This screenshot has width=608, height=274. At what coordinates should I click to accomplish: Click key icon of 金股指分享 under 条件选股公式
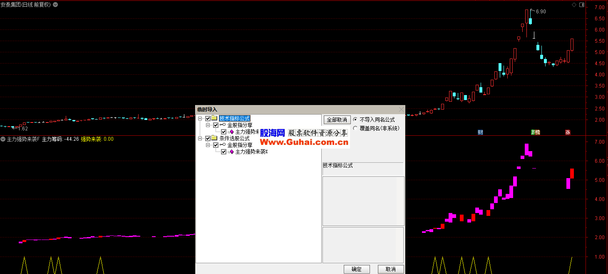223,145
